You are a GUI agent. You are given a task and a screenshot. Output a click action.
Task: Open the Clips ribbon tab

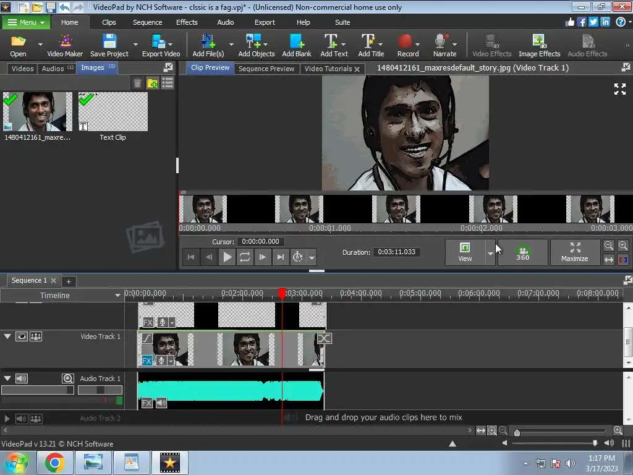(x=109, y=22)
